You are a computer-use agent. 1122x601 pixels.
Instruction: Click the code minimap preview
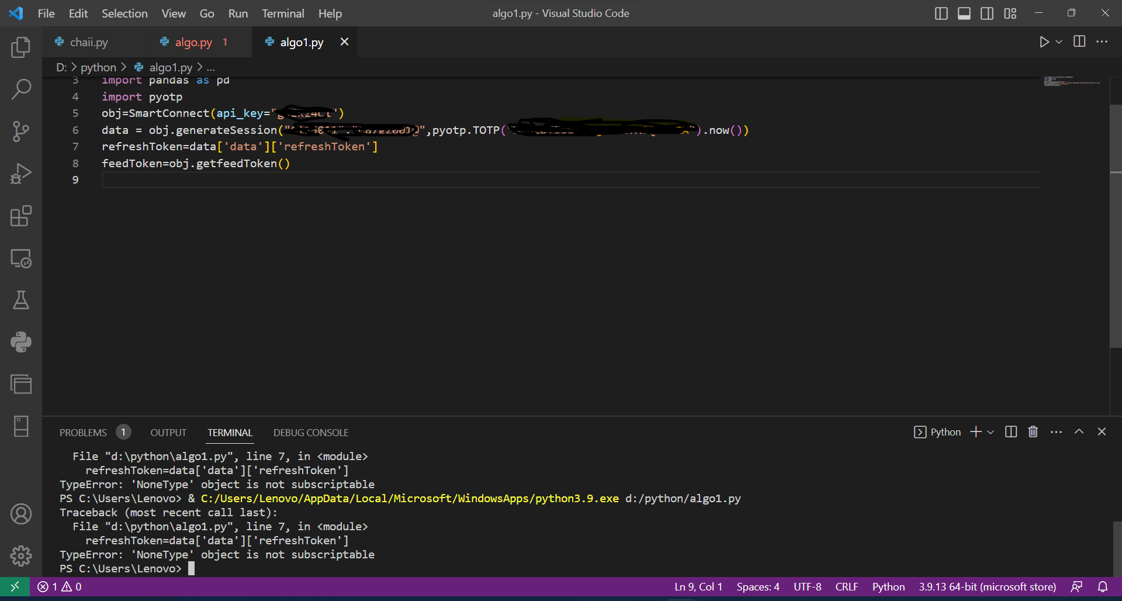(x=1072, y=81)
